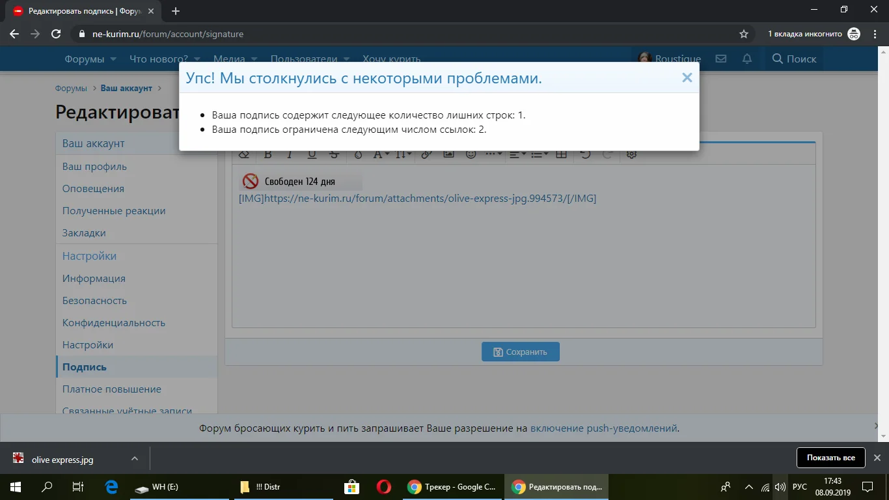Insert a smiley into the signature

(x=472, y=154)
